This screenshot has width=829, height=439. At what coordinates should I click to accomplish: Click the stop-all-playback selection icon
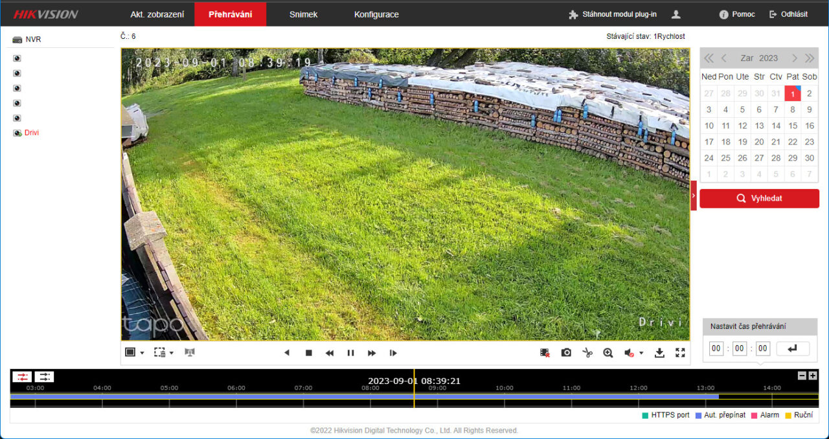coord(159,352)
